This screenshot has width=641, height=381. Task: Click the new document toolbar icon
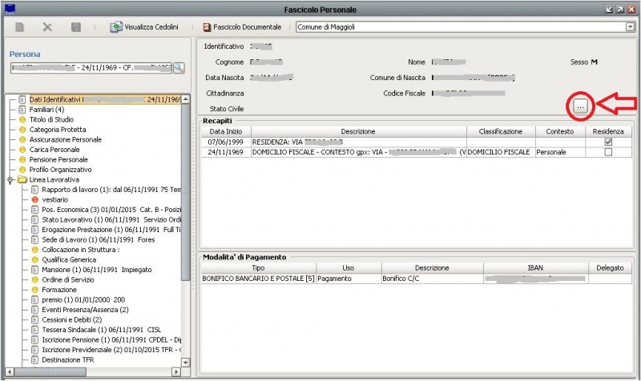(20, 27)
